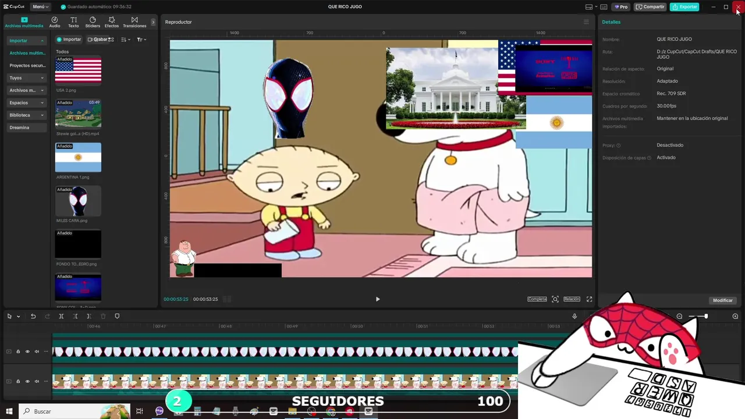
Task: Add a marker shield icon
Action: click(x=117, y=316)
